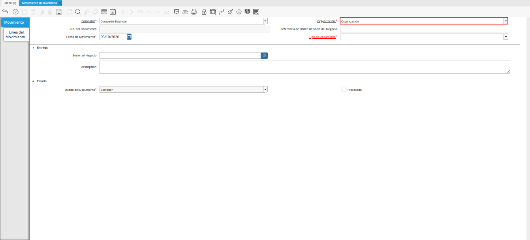Open the report presentation screen icon
Viewport: 530px width, 240px height.
pos(177,12)
